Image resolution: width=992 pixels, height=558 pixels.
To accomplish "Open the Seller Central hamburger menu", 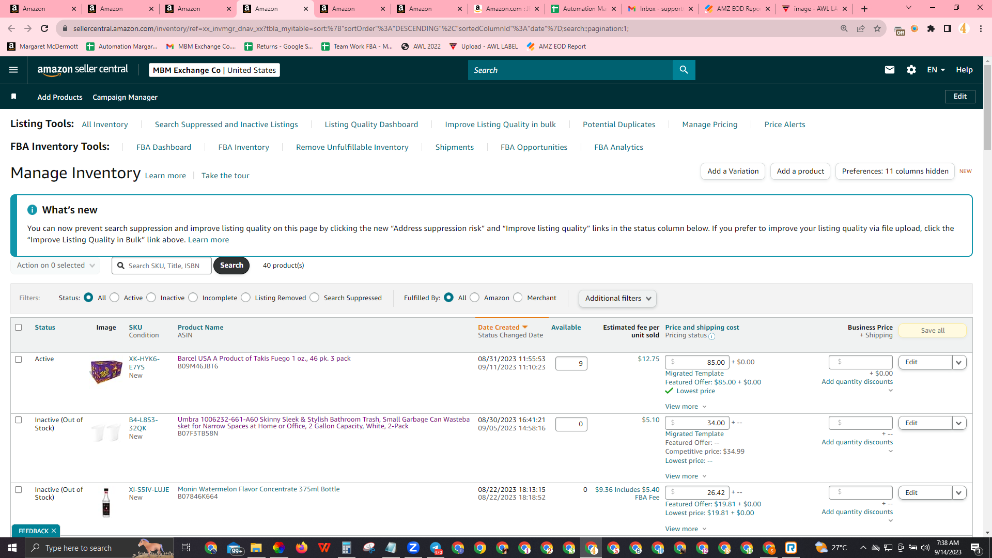I will point(13,70).
